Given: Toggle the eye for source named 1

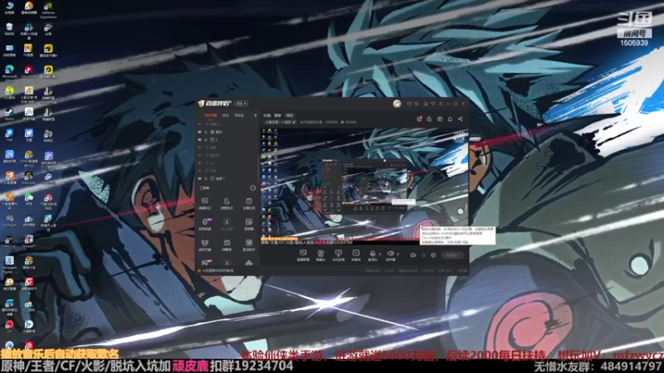Looking at the screenshot, I should [199, 139].
